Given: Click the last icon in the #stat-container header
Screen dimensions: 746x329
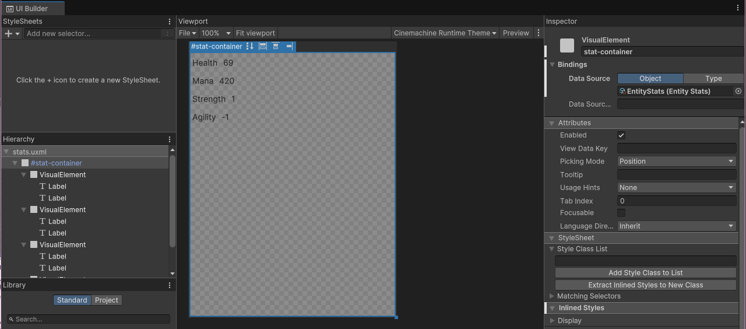Looking at the screenshot, I should (x=289, y=47).
